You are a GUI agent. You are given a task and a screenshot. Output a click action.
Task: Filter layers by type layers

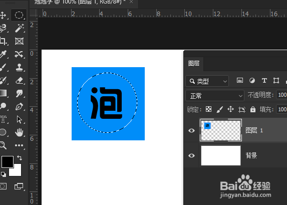(264, 80)
